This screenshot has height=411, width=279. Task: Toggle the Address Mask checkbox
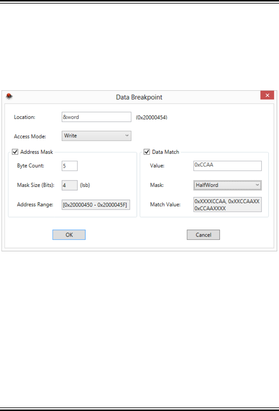tap(15, 152)
